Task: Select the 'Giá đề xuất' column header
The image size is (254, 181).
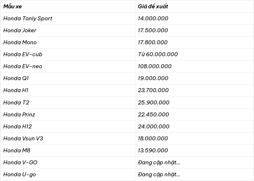Action: coord(153,7)
